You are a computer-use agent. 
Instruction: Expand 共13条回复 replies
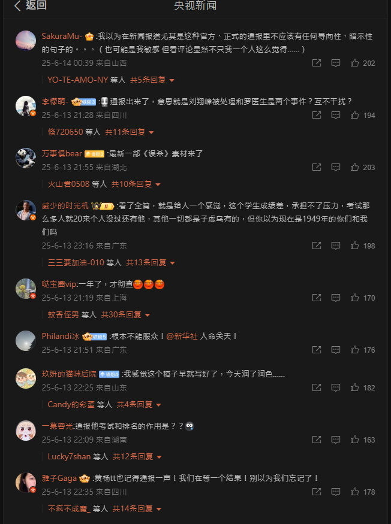(151, 263)
